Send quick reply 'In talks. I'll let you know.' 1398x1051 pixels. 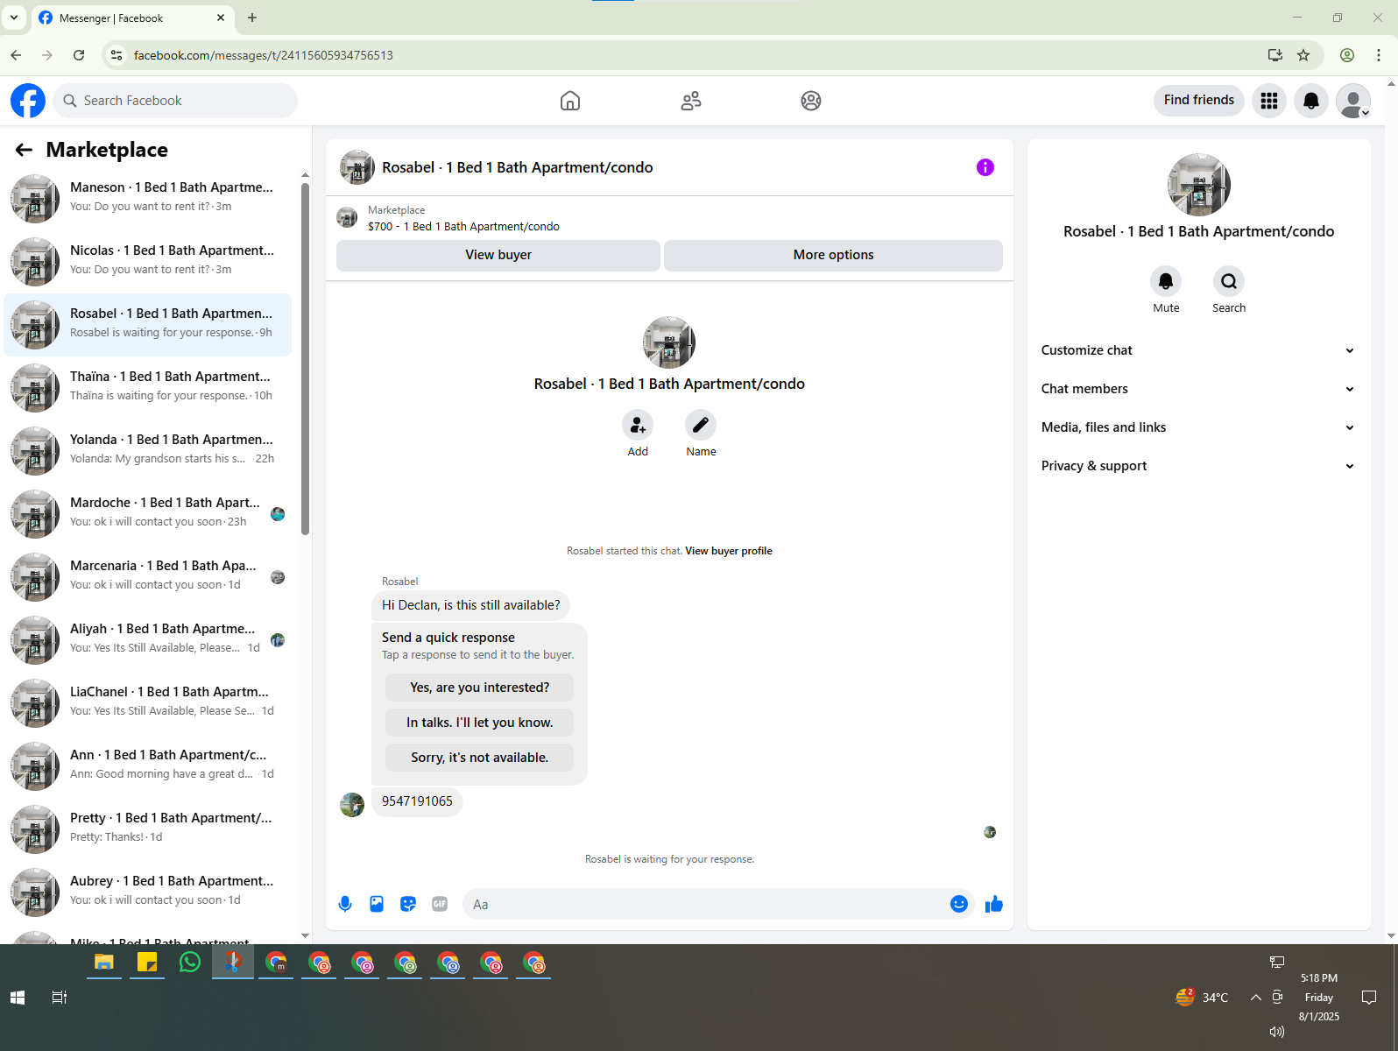(x=480, y=723)
